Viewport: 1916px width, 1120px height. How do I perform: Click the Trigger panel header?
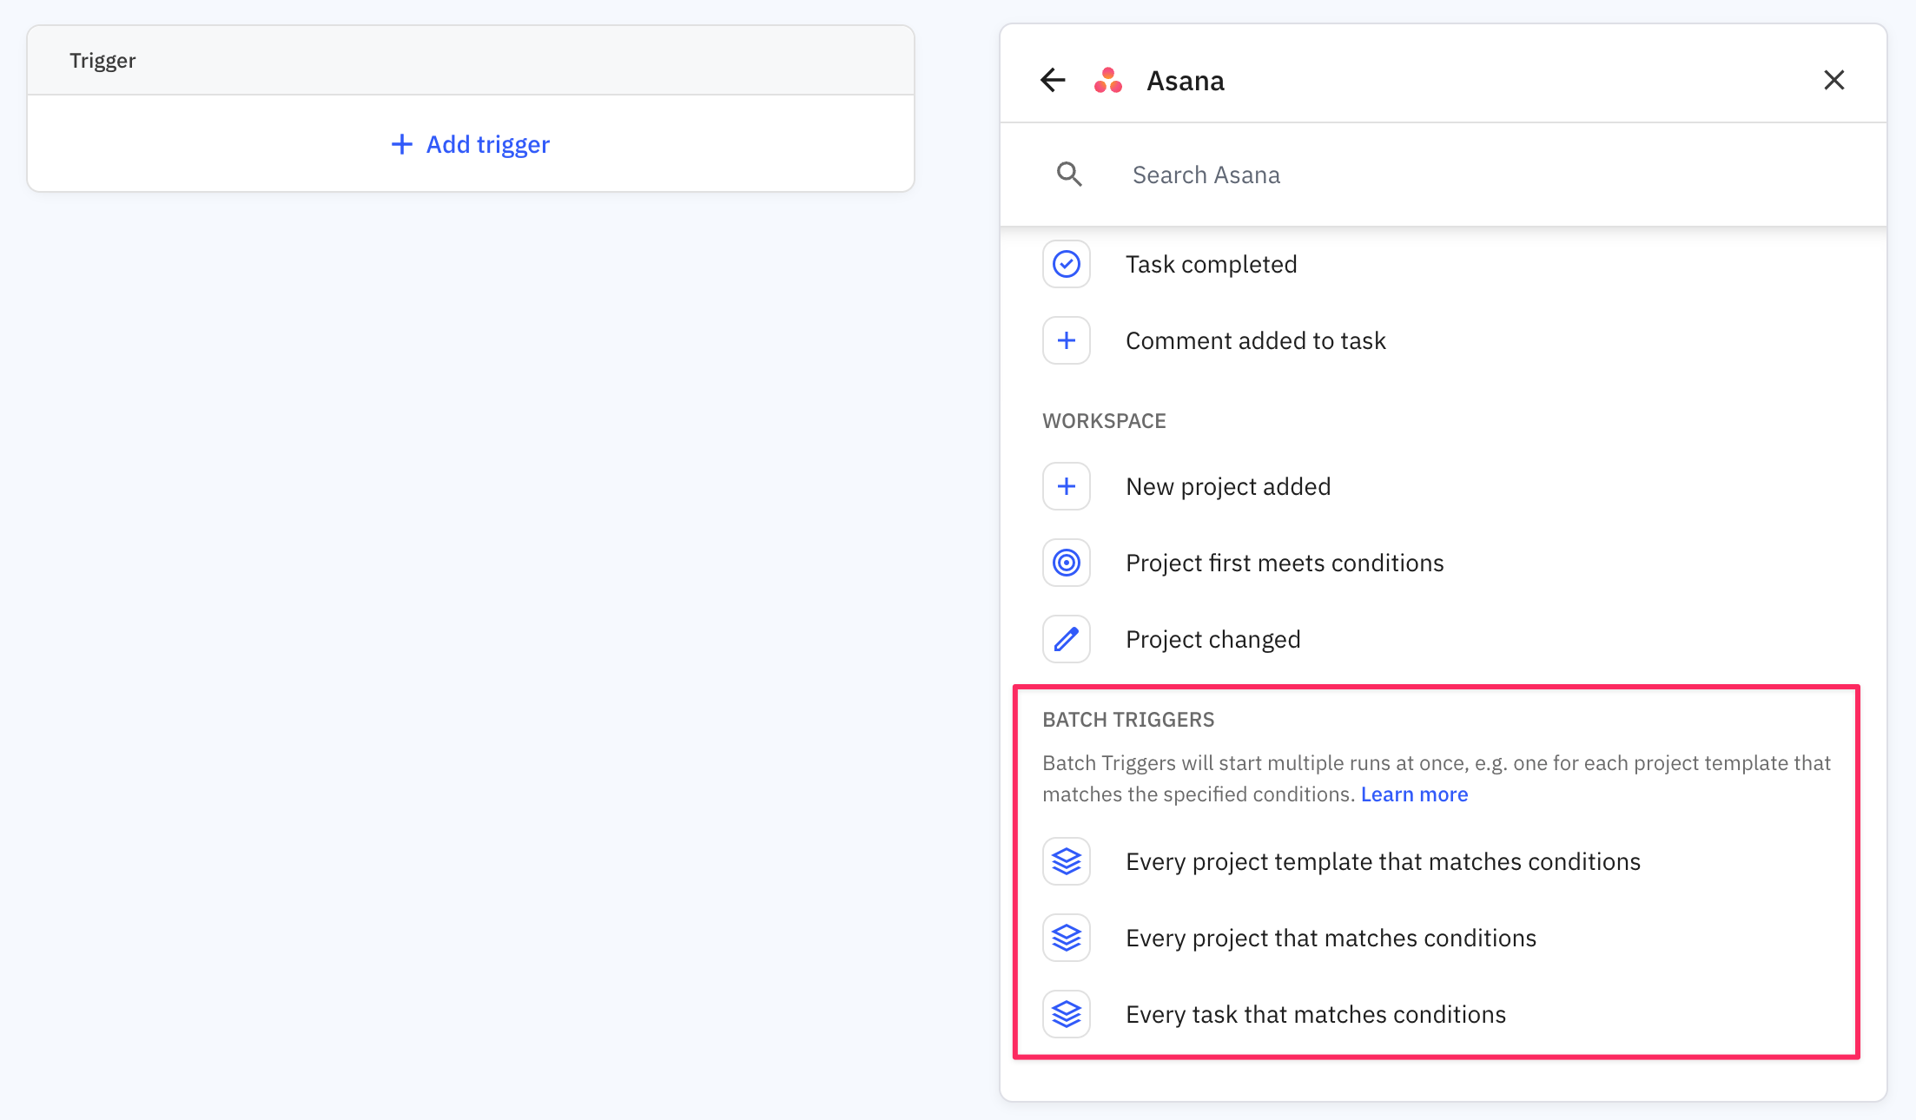coord(102,60)
